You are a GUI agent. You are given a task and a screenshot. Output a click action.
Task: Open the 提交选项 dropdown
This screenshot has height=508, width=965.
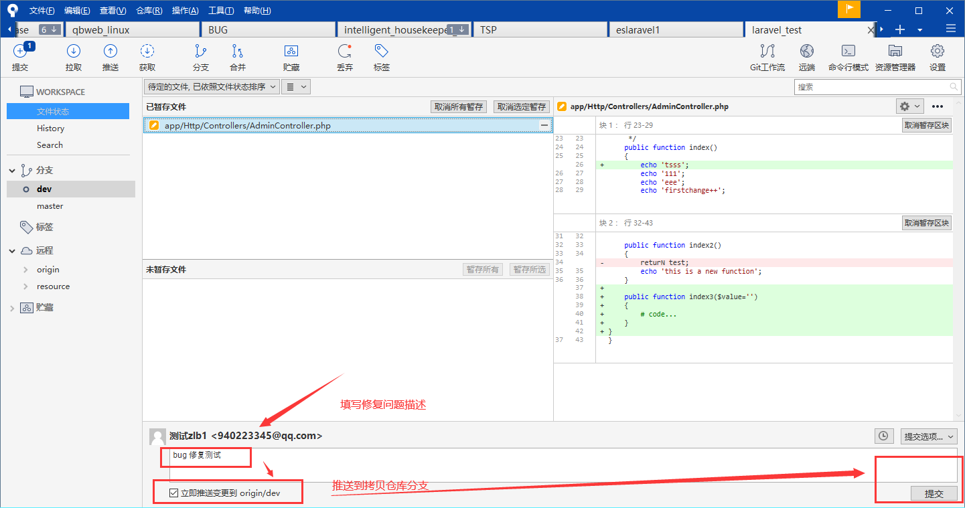pos(928,436)
